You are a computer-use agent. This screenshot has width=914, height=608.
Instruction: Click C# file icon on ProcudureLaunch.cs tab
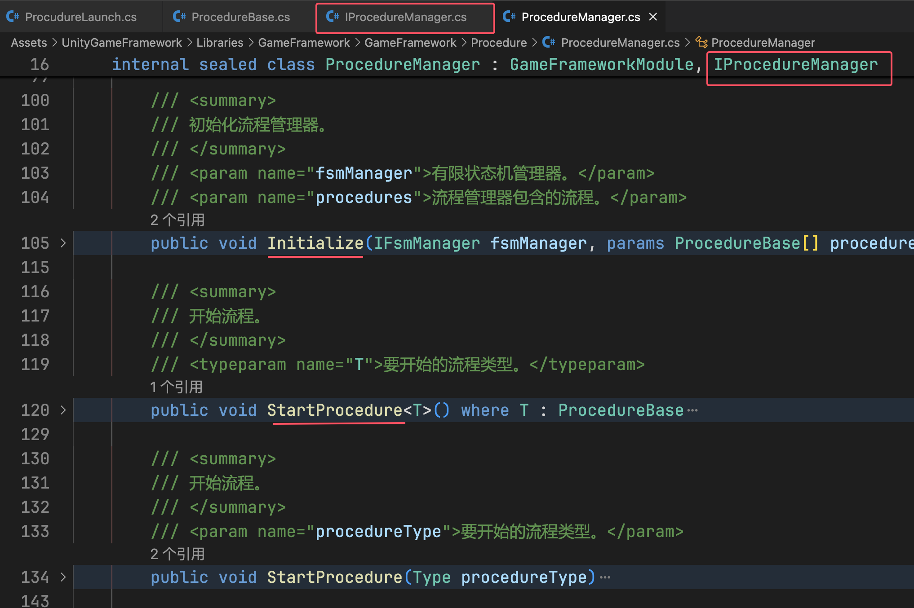(13, 17)
